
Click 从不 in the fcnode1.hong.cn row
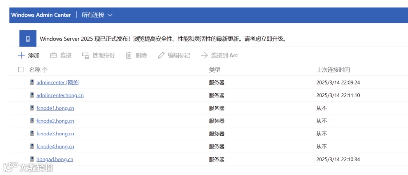point(321,108)
